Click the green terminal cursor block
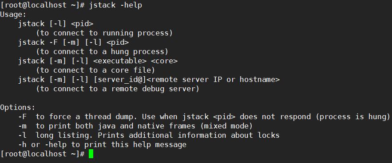The height and width of the screenshot is (163, 392). point(91,154)
